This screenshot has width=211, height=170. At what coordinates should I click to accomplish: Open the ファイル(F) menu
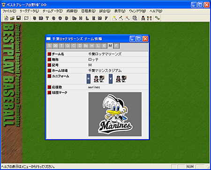click(9, 11)
